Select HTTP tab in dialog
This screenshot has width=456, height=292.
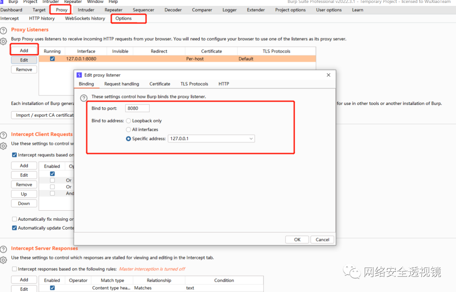[x=224, y=84]
